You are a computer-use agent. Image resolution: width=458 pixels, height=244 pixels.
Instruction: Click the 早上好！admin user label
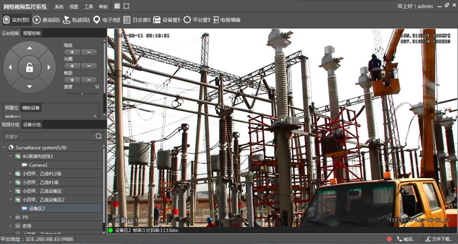pyautogui.click(x=415, y=6)
